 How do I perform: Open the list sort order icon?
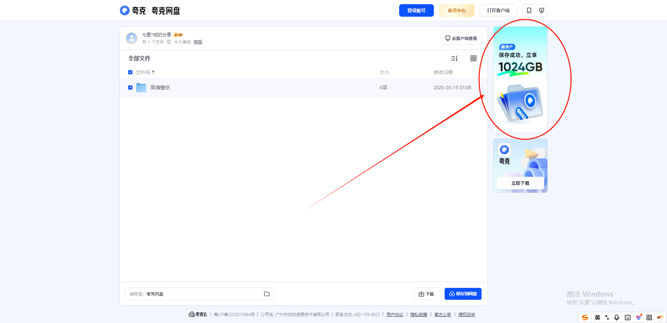tap(454, 58)
